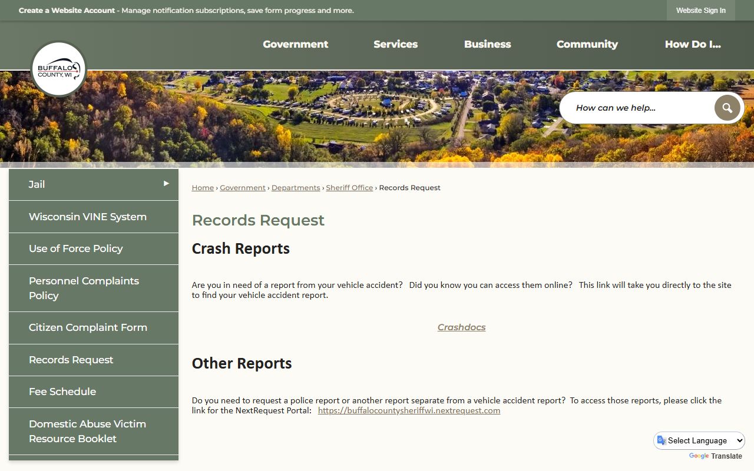Open the Crashdocs link
Image resolution: width=754 pixels, height=471 pixels.
[461, 327]
